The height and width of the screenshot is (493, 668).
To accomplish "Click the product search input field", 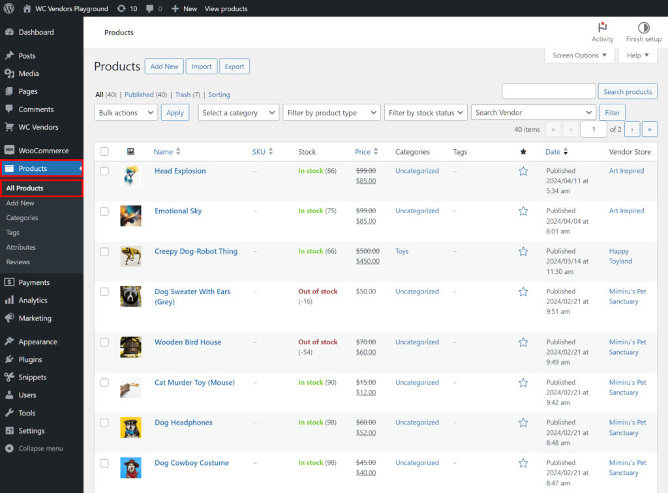I will [x=549, y=91].
